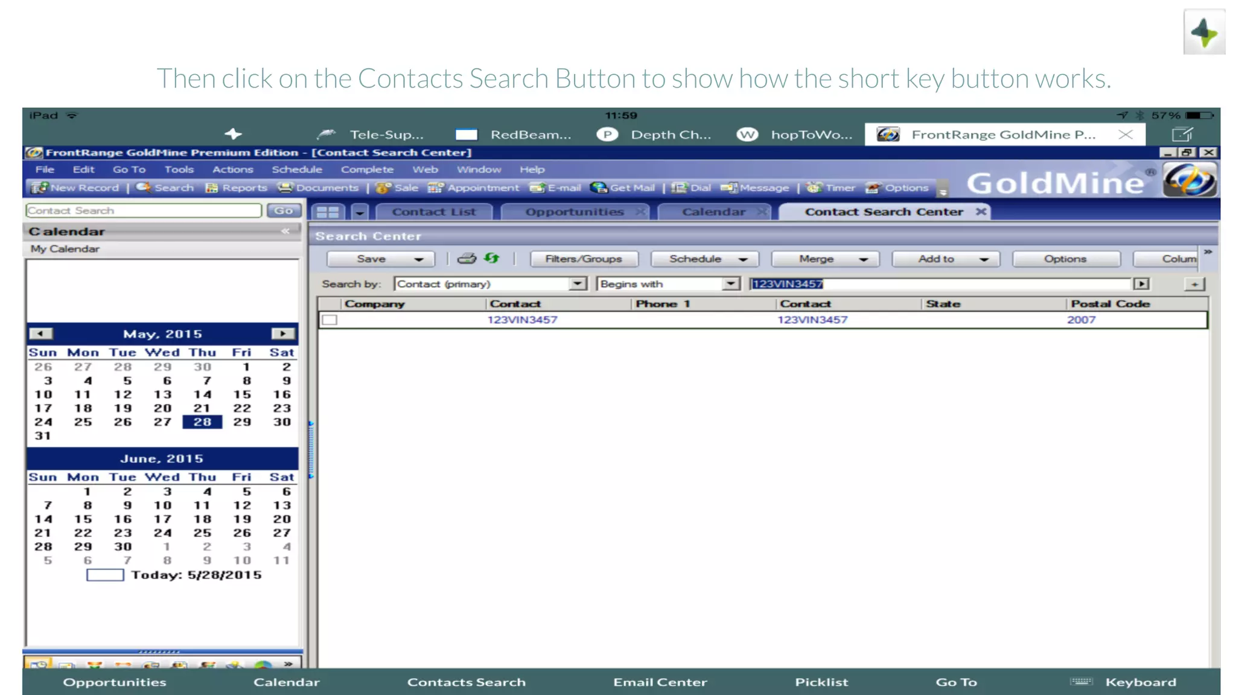Click the calendar-clock icon in navigation strip

(x=39, y=664)
